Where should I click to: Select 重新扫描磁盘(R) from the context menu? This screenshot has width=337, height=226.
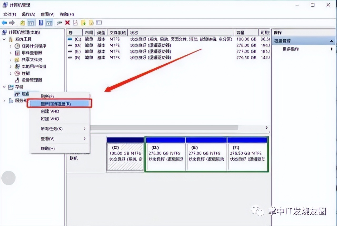(x=56, y=103)
